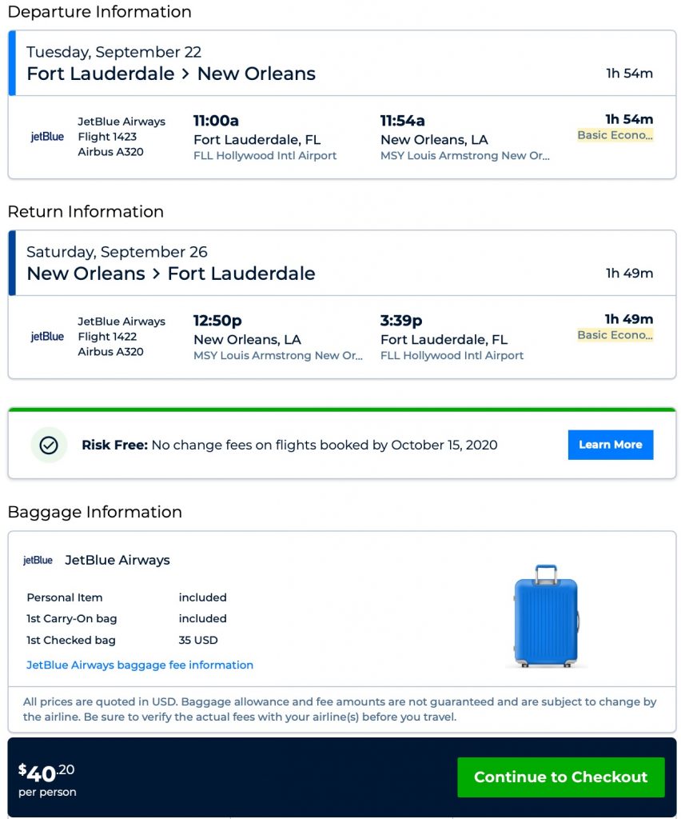Click the JetBlue logo in Baggage Information
The image size is (681, 819).
point(38,561)
